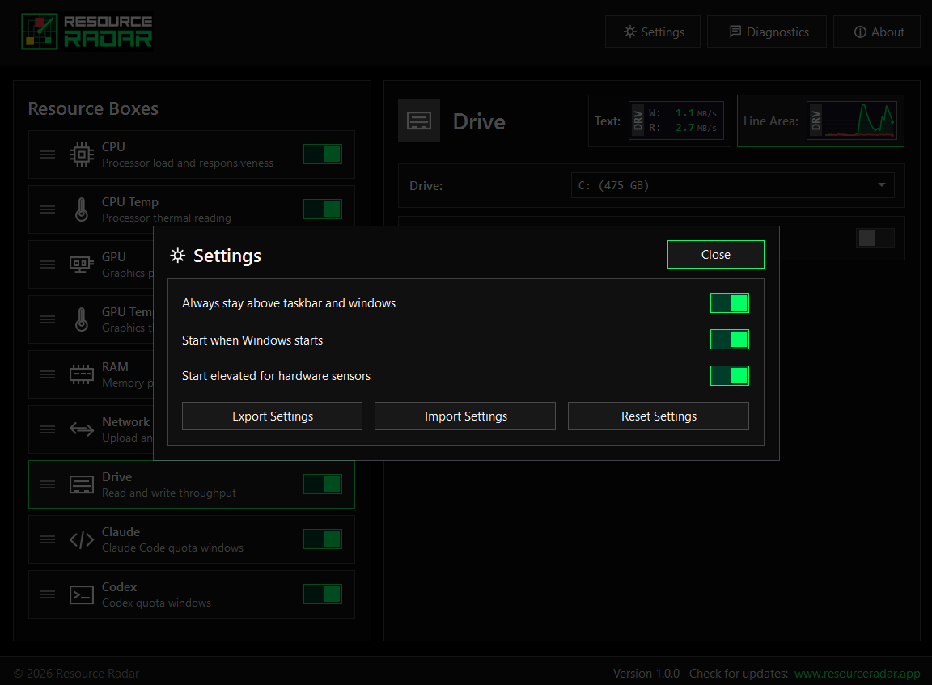Click the Claude code brackets icon

point(82,539)
